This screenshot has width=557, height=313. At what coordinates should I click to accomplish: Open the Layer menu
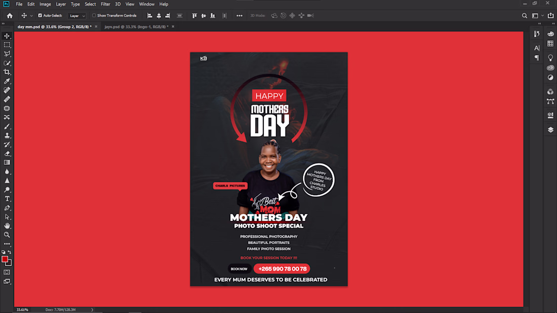pos(61,4)
